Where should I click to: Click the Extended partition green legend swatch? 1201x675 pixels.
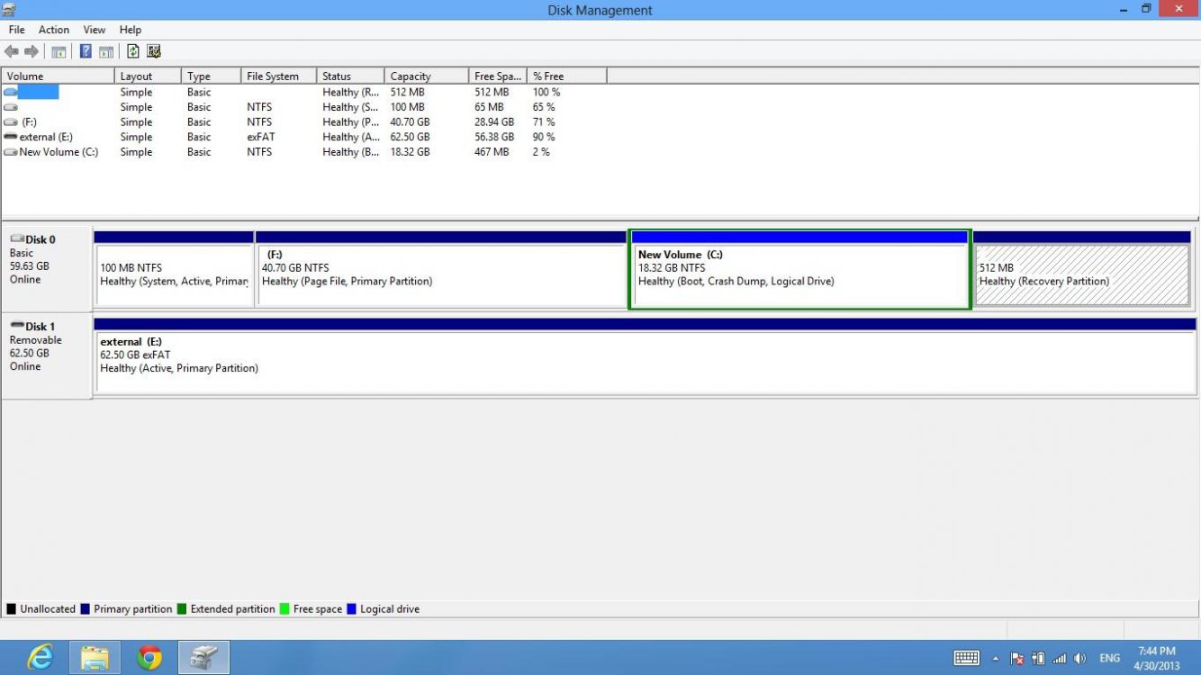pos(182,609)
